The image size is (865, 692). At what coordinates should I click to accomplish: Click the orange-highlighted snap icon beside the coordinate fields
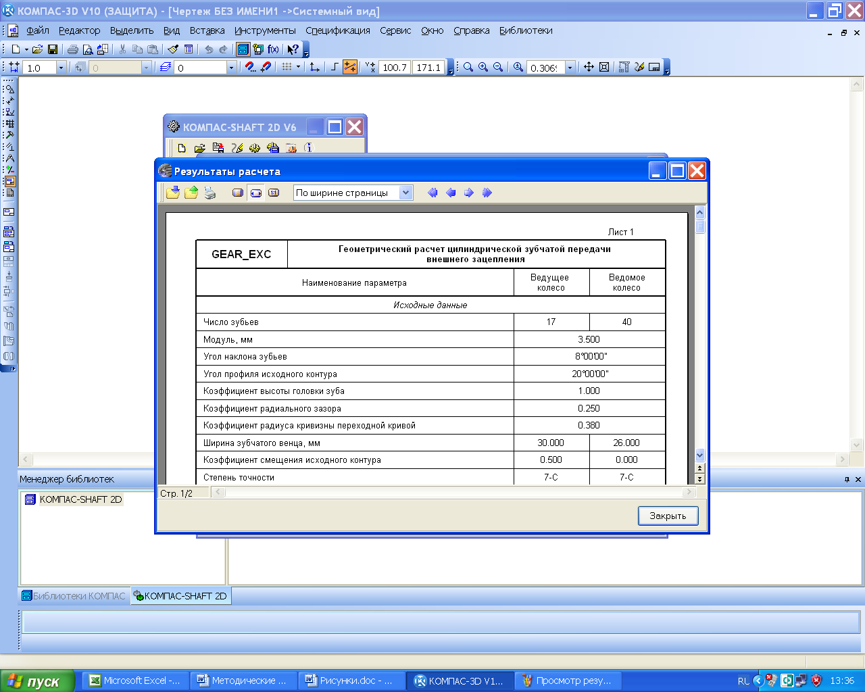[x=350, y=67]
